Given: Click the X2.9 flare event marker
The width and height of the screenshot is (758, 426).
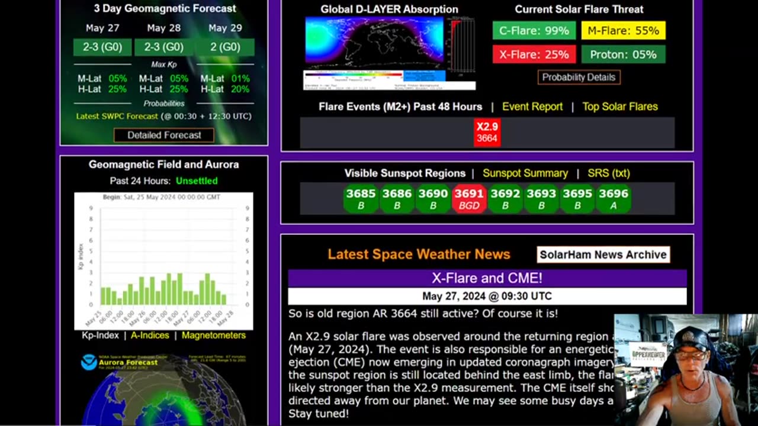Looking at the screenshot, I should click(x=487, y=132).
